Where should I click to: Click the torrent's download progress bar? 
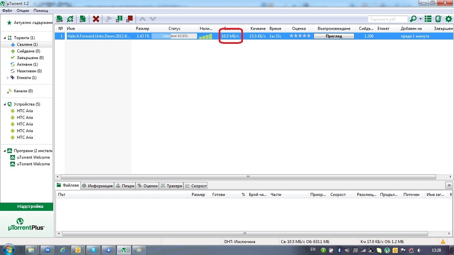(174, 36)
